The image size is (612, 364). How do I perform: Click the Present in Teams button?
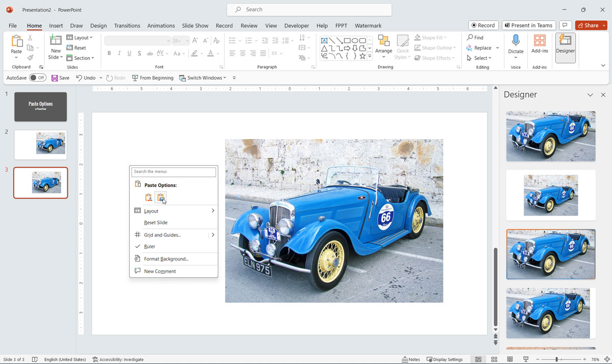(x=528, y=25)
